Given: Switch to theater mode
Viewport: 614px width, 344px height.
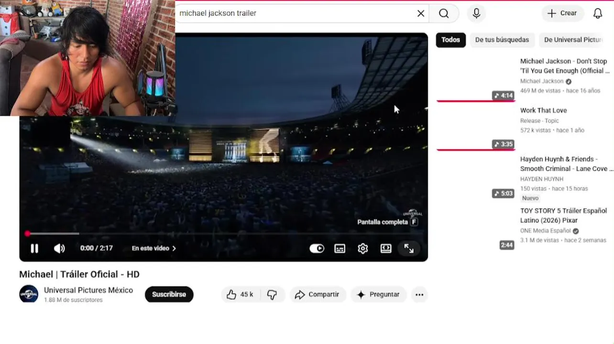Looking at the screenshot, I should click(386, 248).
